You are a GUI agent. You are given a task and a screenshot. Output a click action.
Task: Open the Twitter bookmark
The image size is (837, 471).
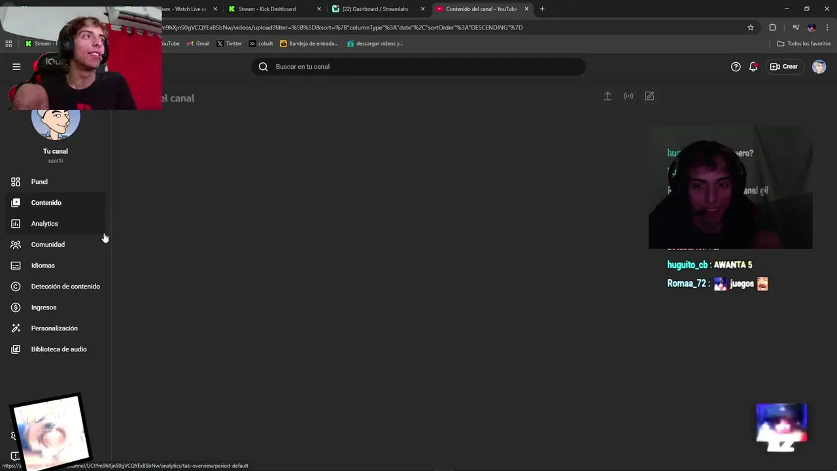tap(229, 44)
